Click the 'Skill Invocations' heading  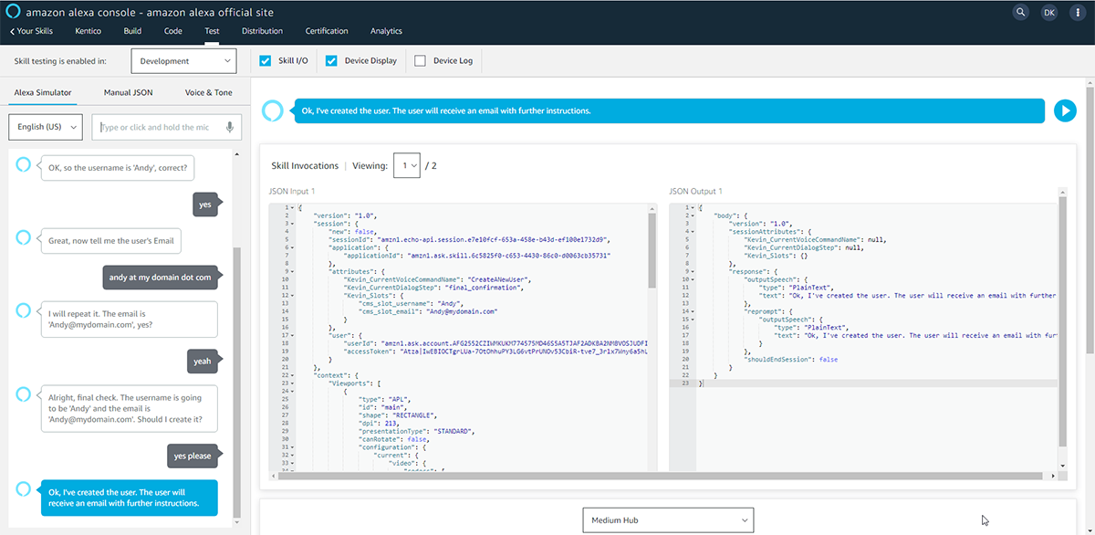coord(304,166)
